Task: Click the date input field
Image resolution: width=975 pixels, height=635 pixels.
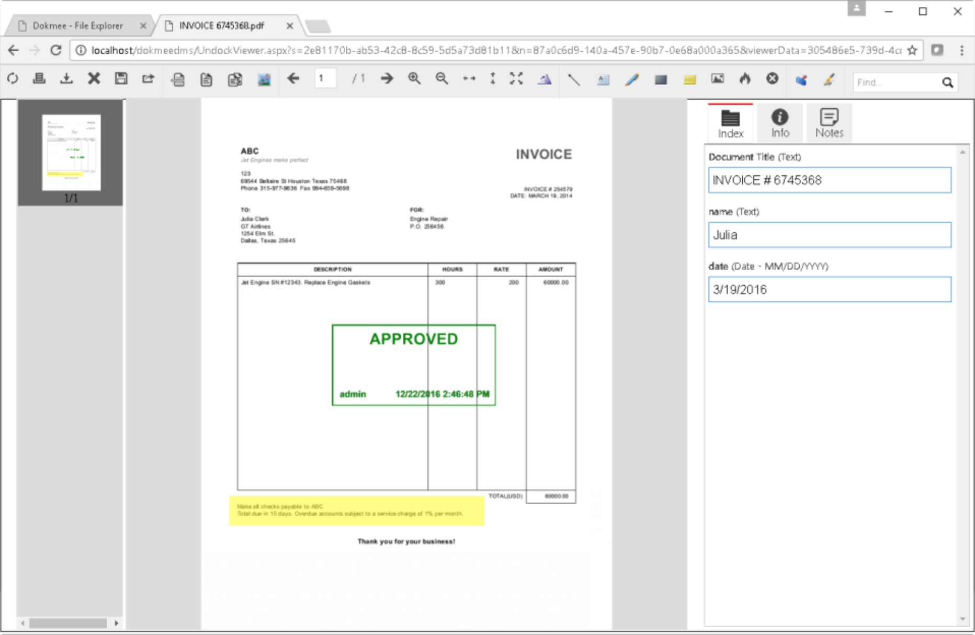Action: coord(829,290)
